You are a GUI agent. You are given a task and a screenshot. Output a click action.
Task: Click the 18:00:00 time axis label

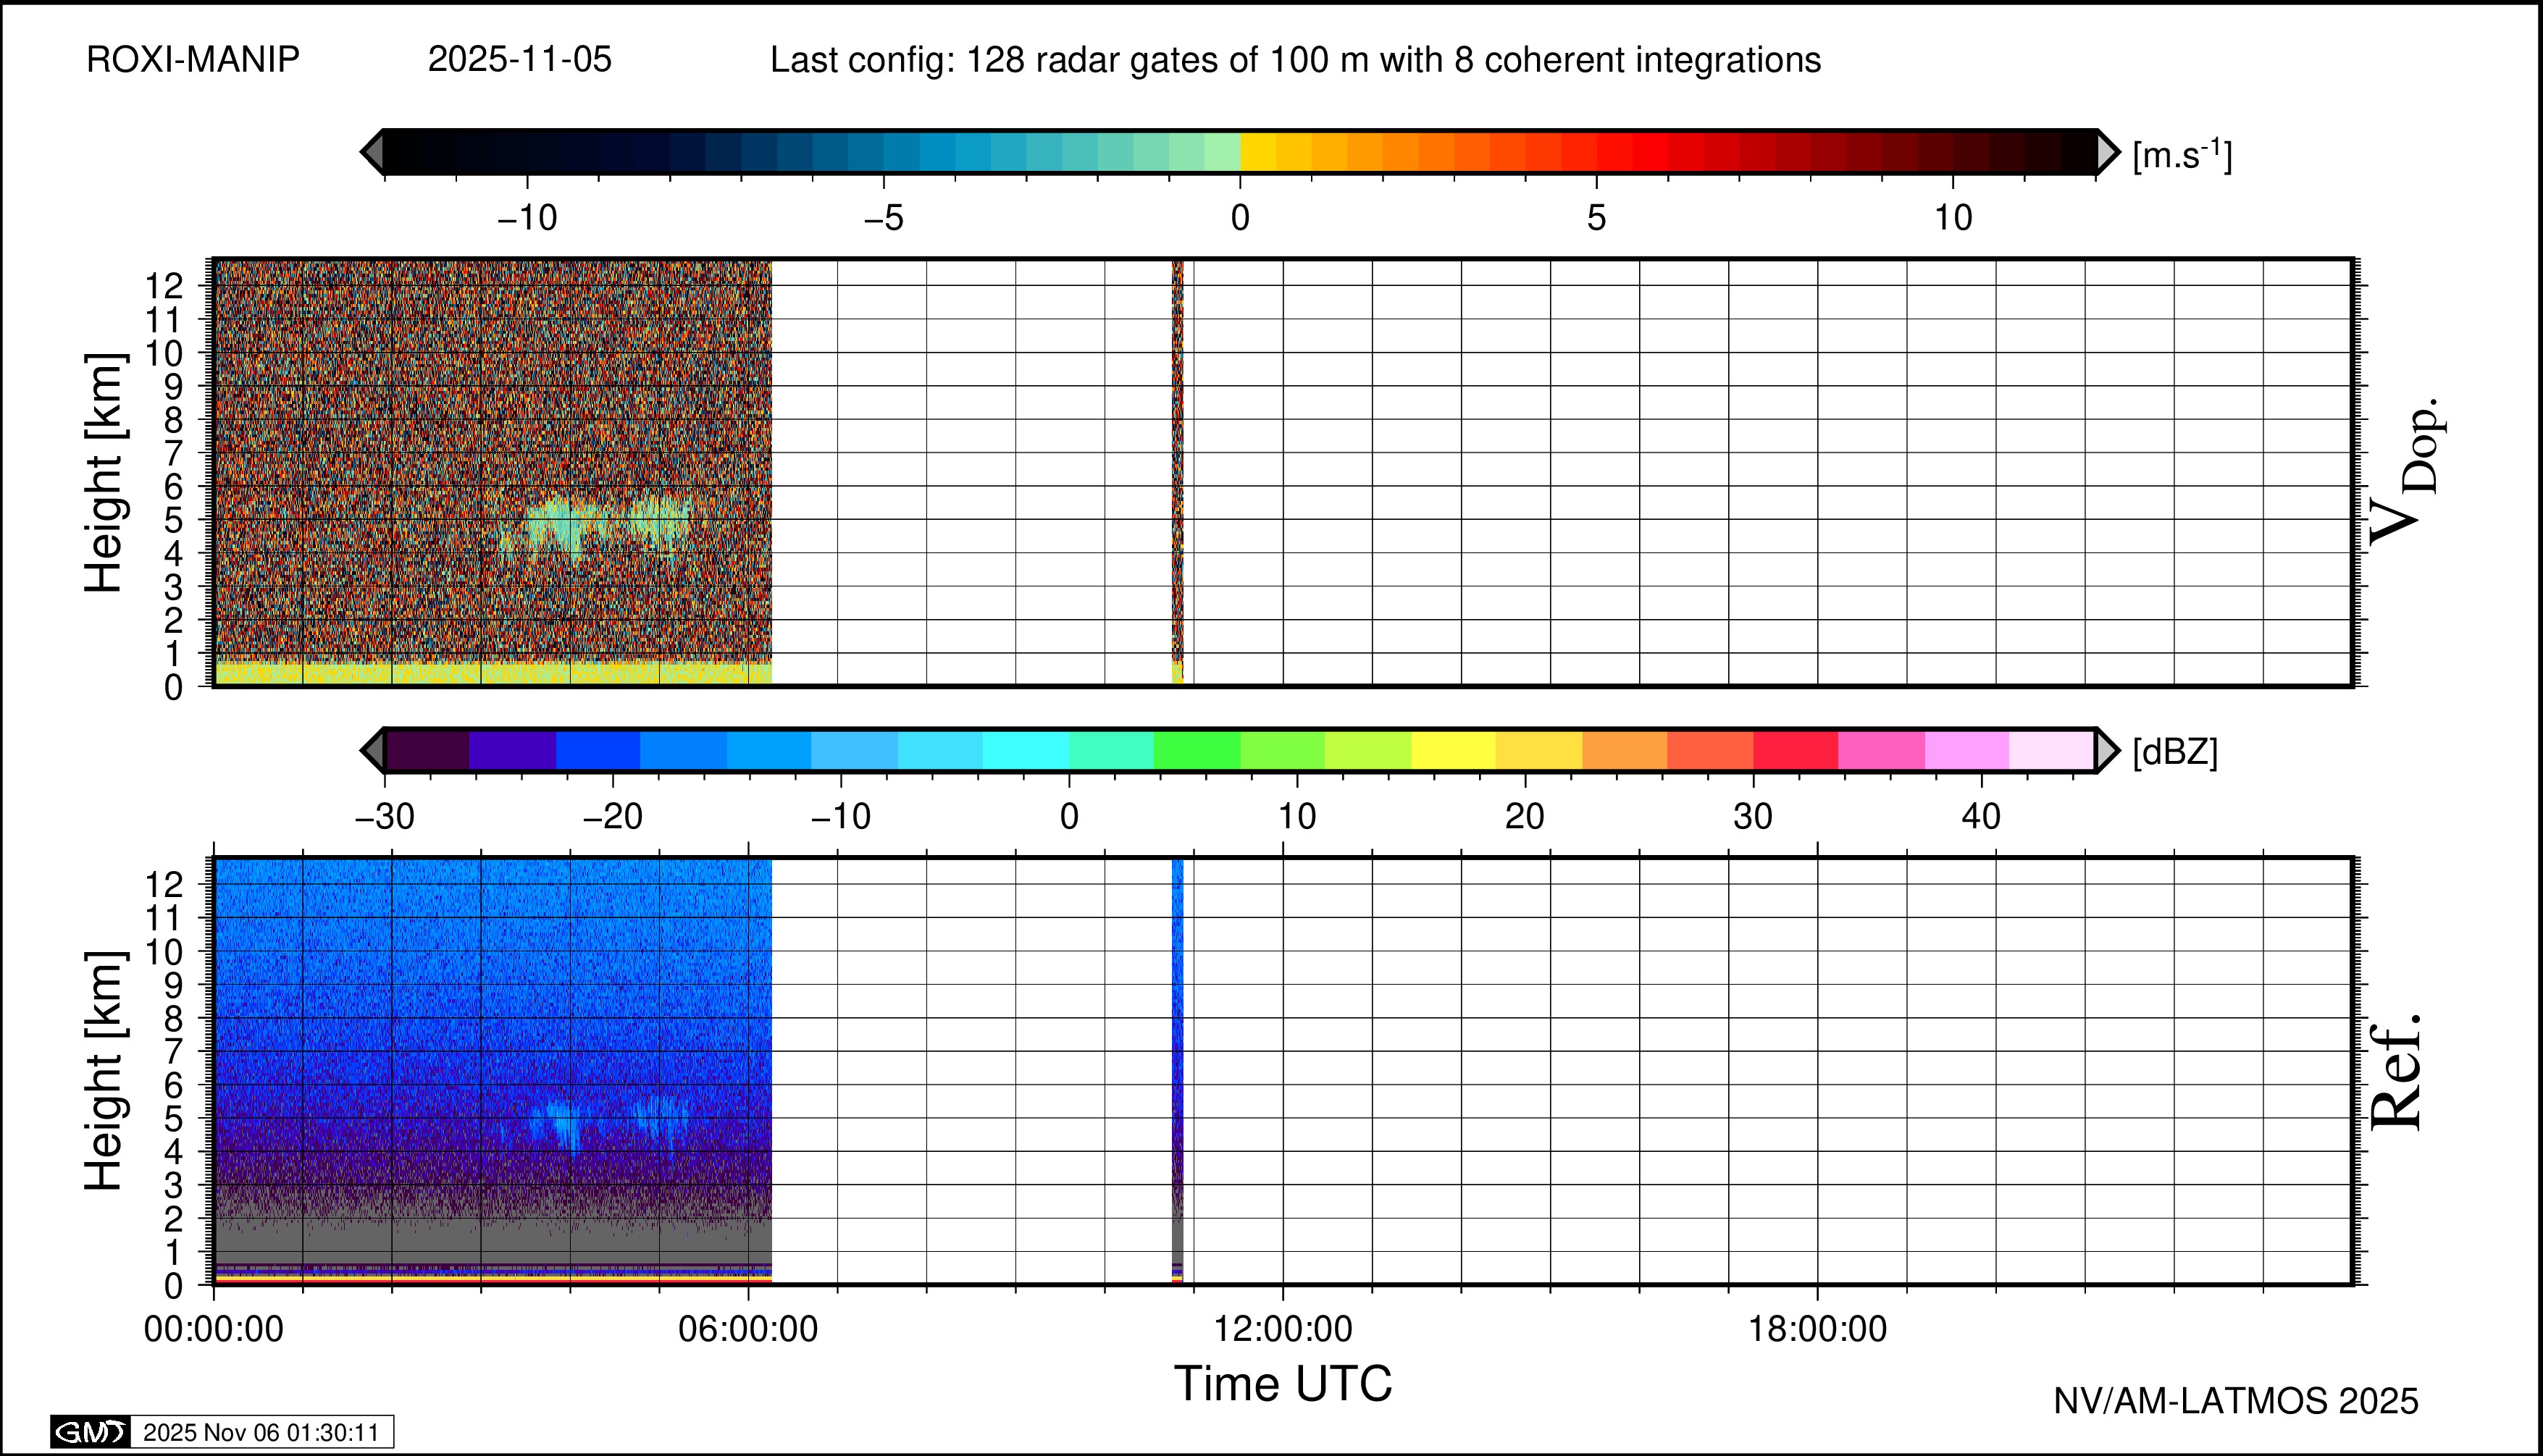pyautogui.click(x=1817, y=1329)
